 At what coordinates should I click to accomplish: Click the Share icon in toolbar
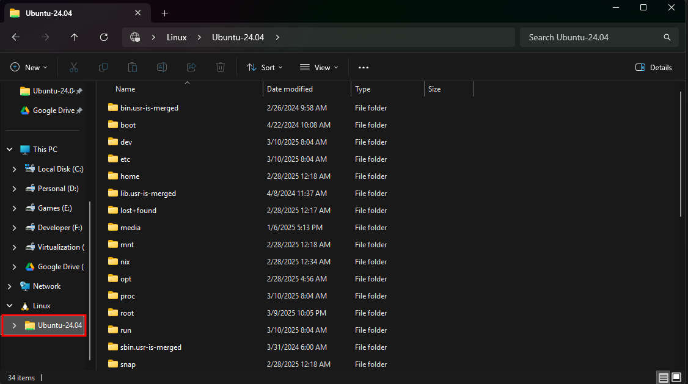pos(191,68)
